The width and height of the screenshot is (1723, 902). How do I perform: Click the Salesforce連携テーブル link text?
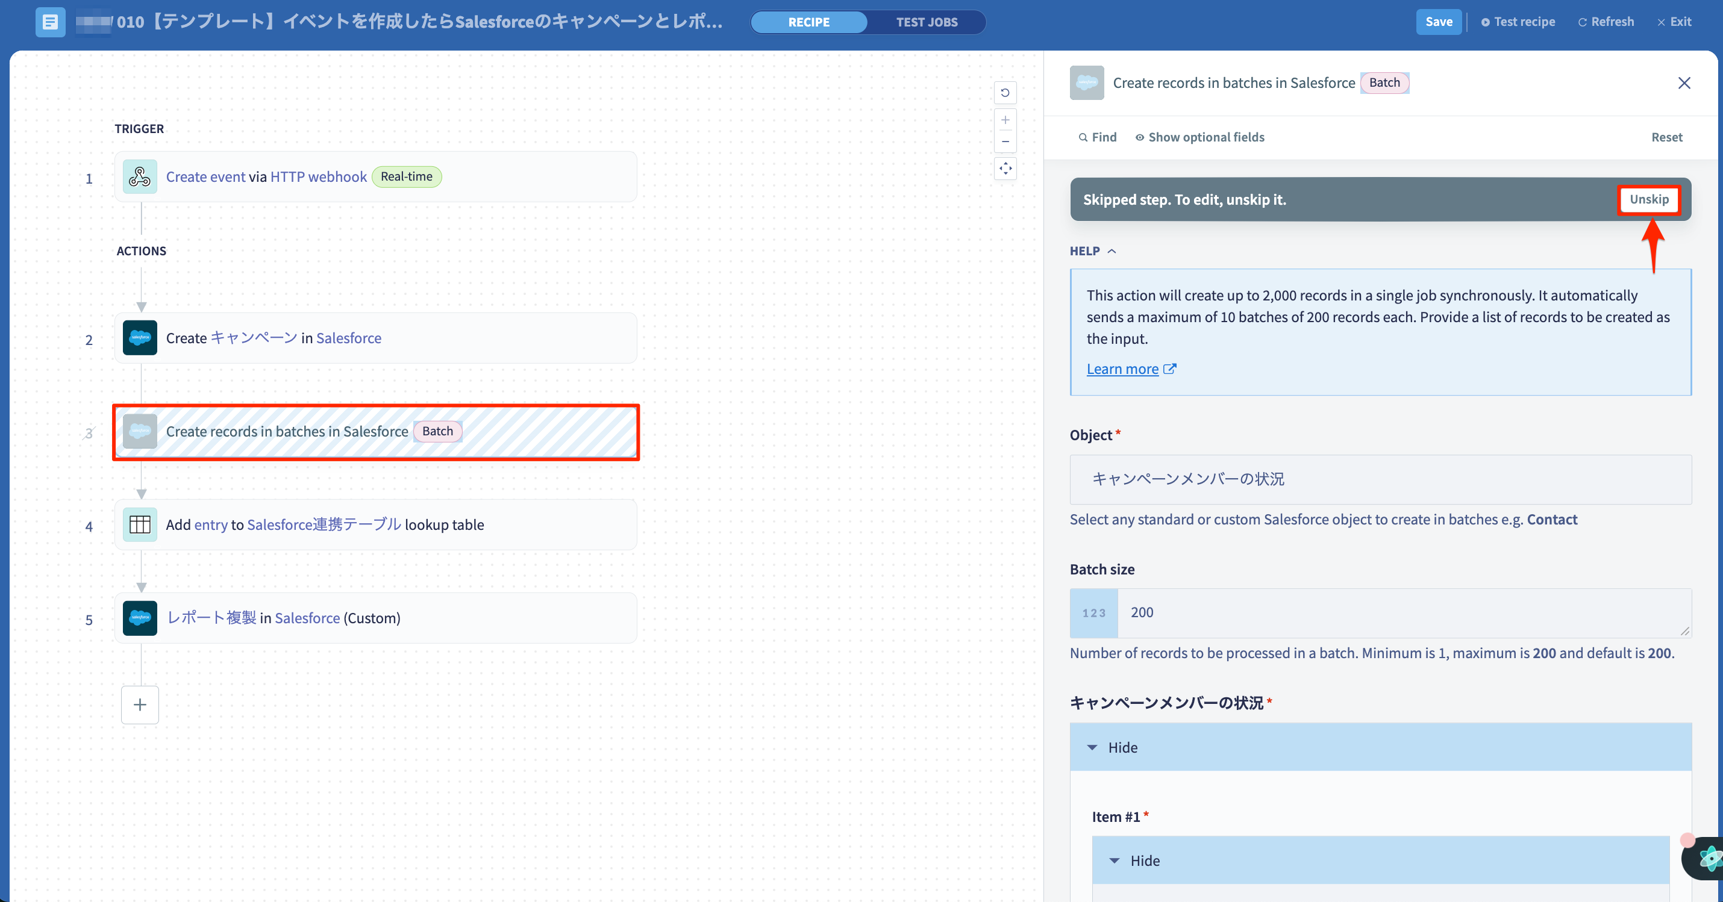coord(324,525)
